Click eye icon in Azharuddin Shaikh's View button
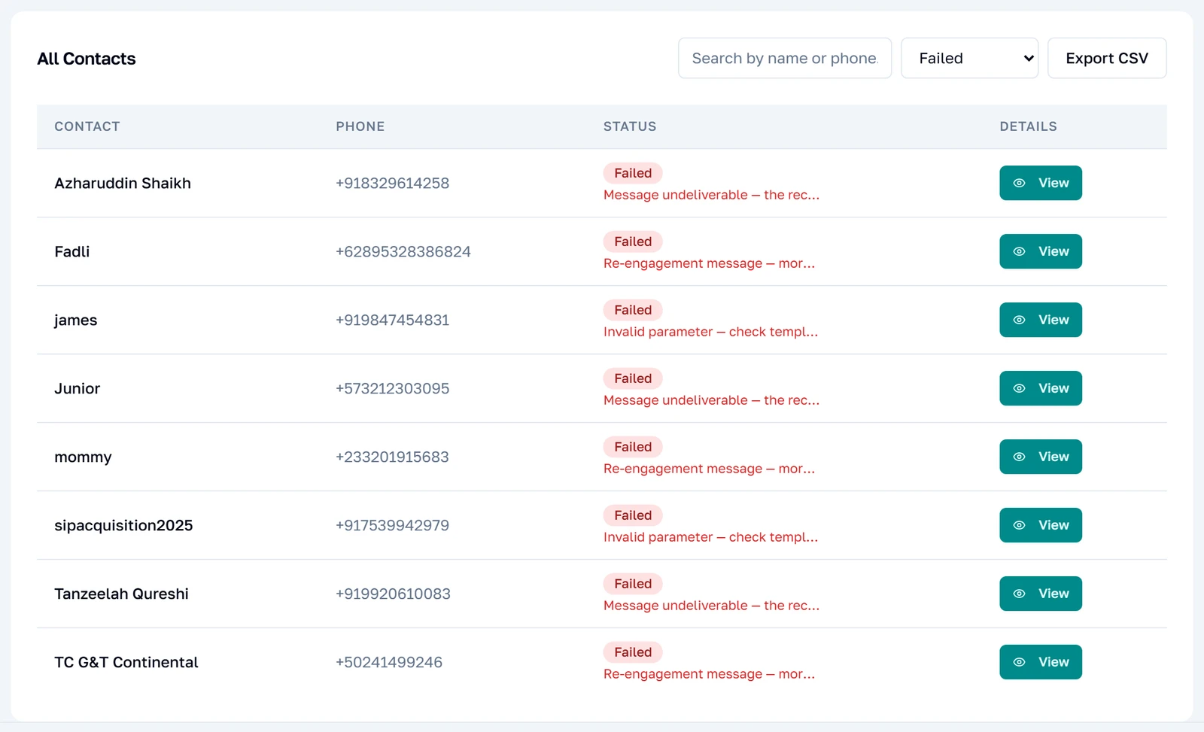The height and width of the screenshot is (732, 1204). pyautogui.click(x=1019, y=183)
